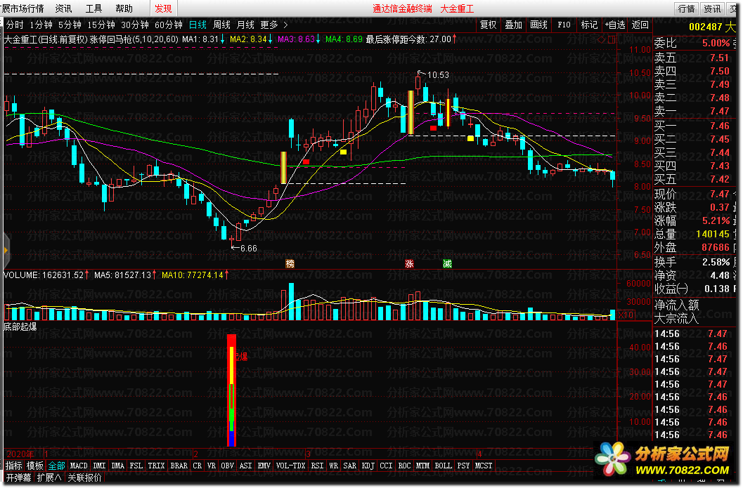Screen dimensions: 743x488
Task: Choose the MCST indicator
Action: pyautogui.click(x=484, y=466)
